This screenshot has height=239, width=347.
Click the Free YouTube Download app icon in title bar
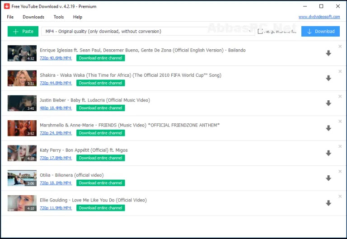coord(7,6)
